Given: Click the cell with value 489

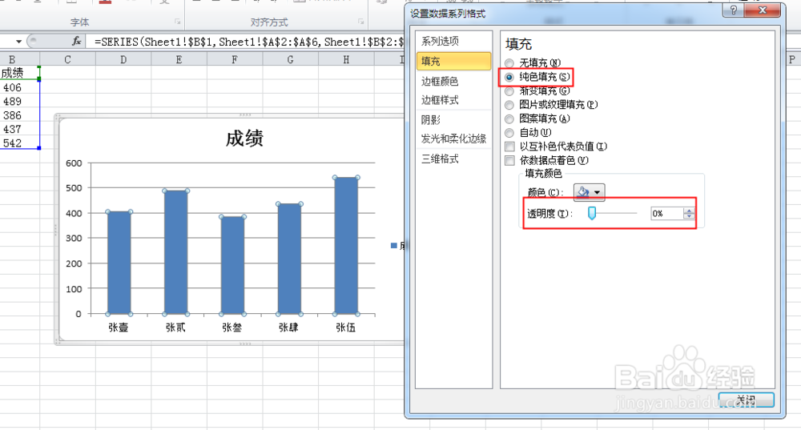Looking at the screenshot, I should pos(19,101).
